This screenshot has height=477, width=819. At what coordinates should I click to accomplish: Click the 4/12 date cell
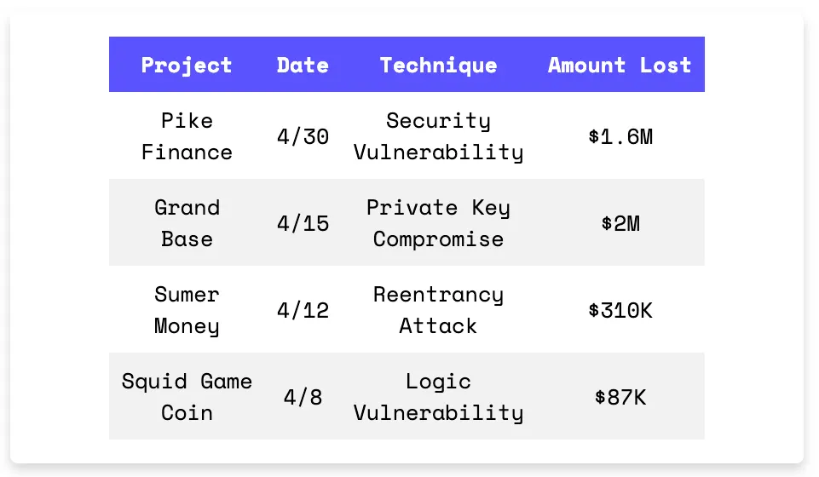(x=303, y=311)
